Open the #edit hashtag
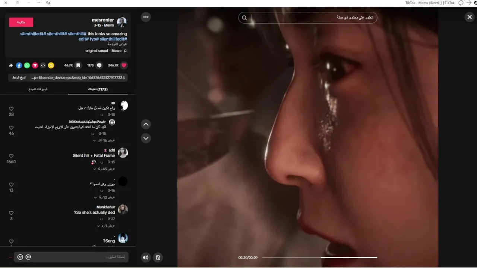 point(83,39)
